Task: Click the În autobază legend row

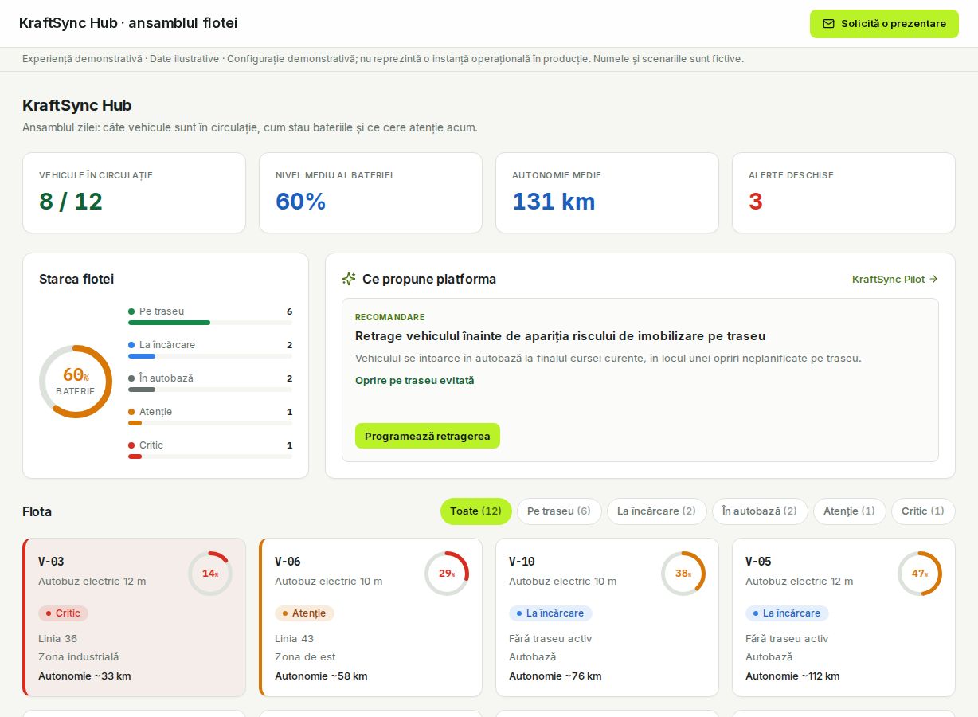Action: (x=210, y=382)
